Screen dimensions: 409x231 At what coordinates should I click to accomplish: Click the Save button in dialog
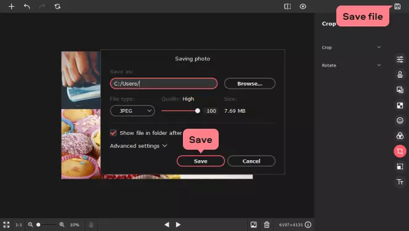click(x=201, y=161)
